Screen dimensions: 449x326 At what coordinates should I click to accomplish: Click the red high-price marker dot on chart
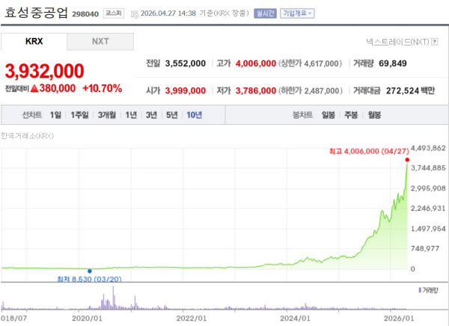coord(407,159)
